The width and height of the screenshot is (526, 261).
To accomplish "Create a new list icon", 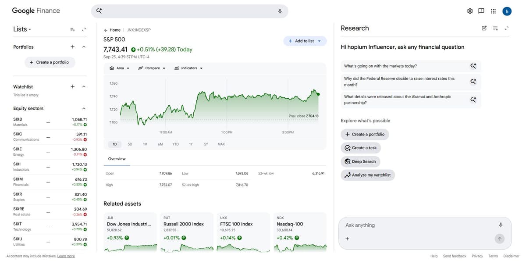I will pyautogui.click(x=73, y=29).
